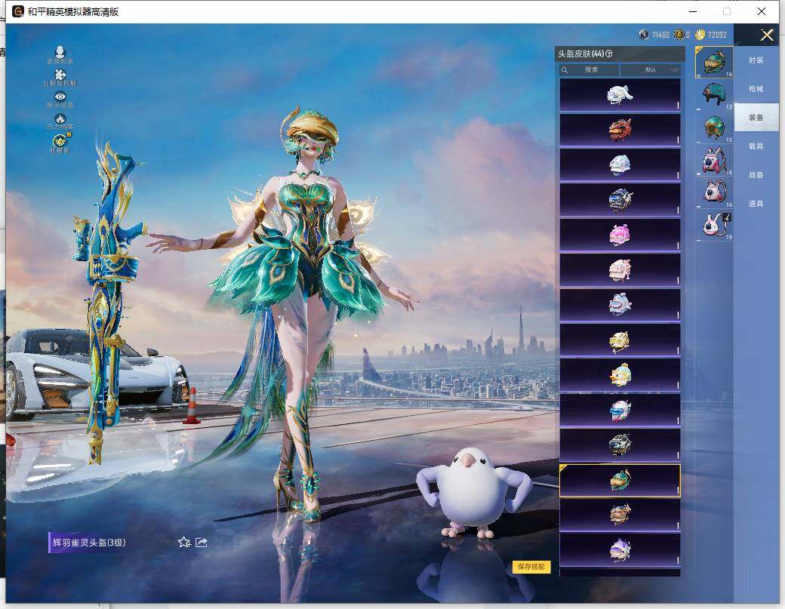Click the gold coin balance 72092
Screen dimensions: 785x609
click(711, 35)
